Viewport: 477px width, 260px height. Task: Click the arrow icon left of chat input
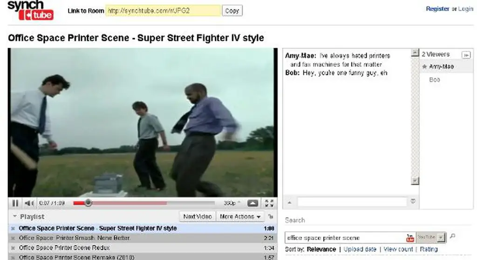[x=290, y=202]
